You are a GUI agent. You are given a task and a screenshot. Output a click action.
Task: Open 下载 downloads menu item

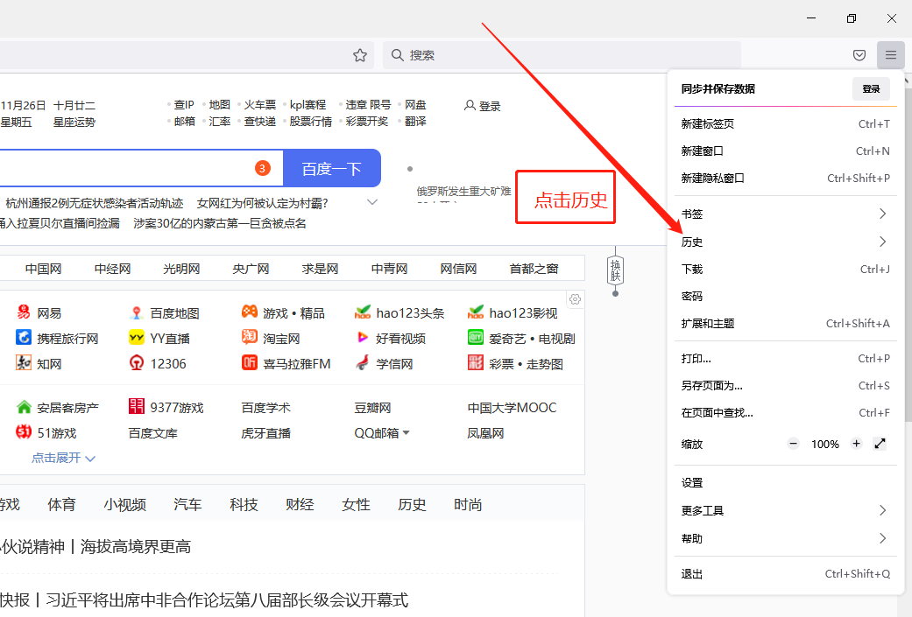[785, 269]
